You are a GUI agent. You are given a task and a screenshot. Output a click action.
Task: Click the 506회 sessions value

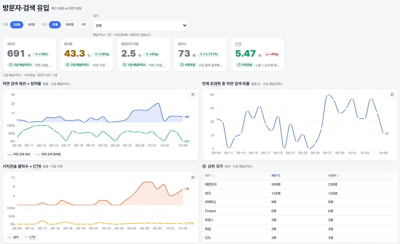click(276, 185)
